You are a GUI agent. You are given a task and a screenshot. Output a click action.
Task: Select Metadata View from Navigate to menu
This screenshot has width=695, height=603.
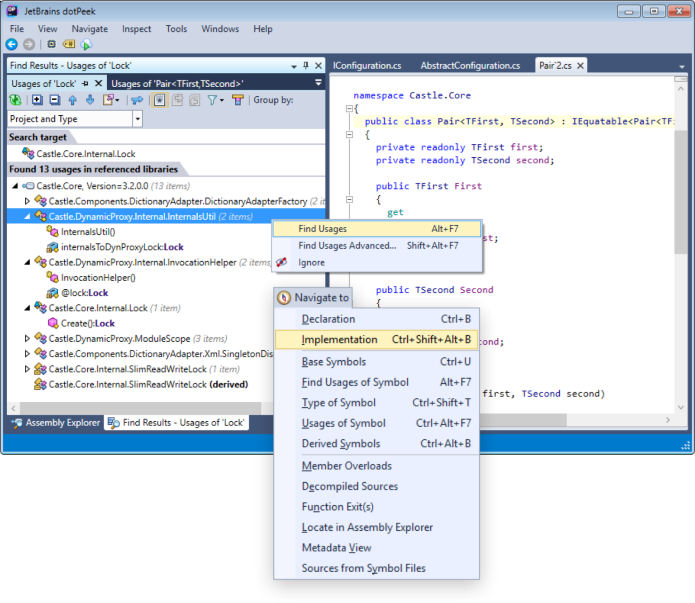tap(336, 547)
